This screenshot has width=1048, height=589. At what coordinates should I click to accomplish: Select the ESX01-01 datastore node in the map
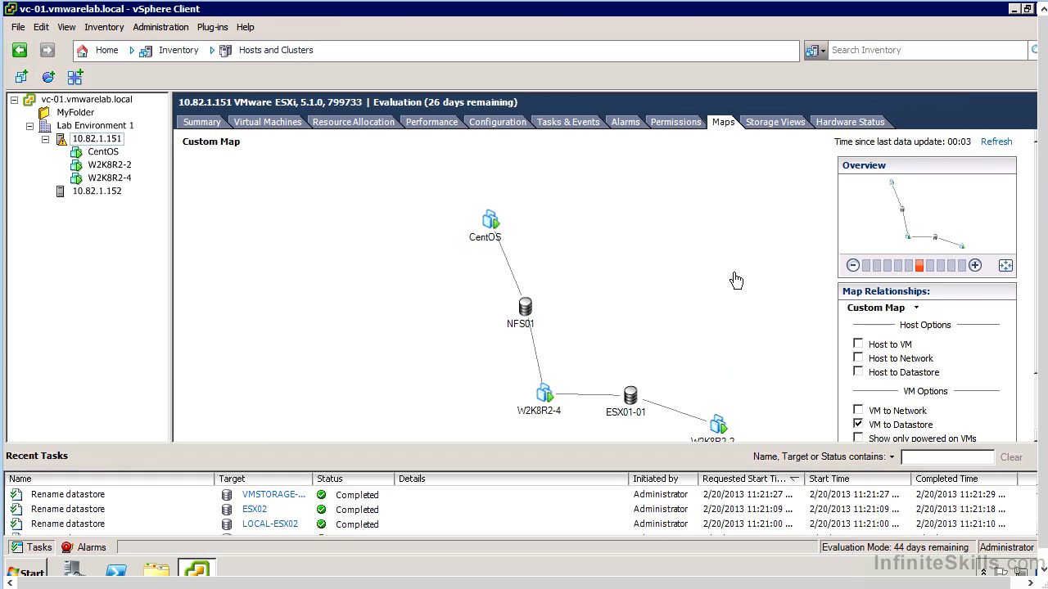point(630,396)
